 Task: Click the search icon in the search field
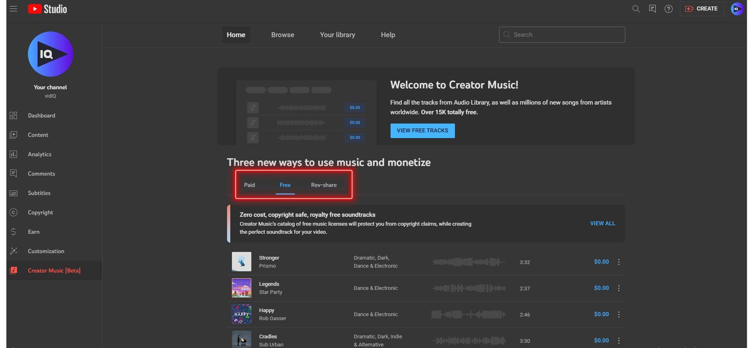507,35
